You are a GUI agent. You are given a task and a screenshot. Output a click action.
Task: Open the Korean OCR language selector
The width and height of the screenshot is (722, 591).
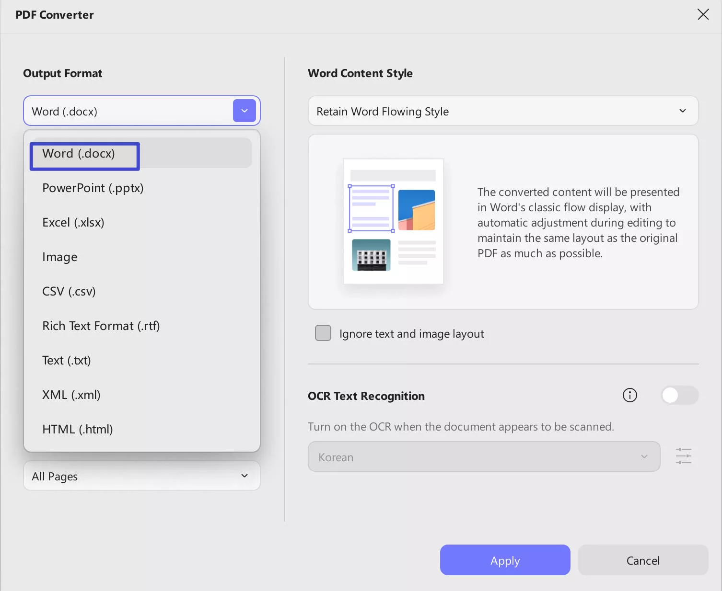[x=483, y=456]
